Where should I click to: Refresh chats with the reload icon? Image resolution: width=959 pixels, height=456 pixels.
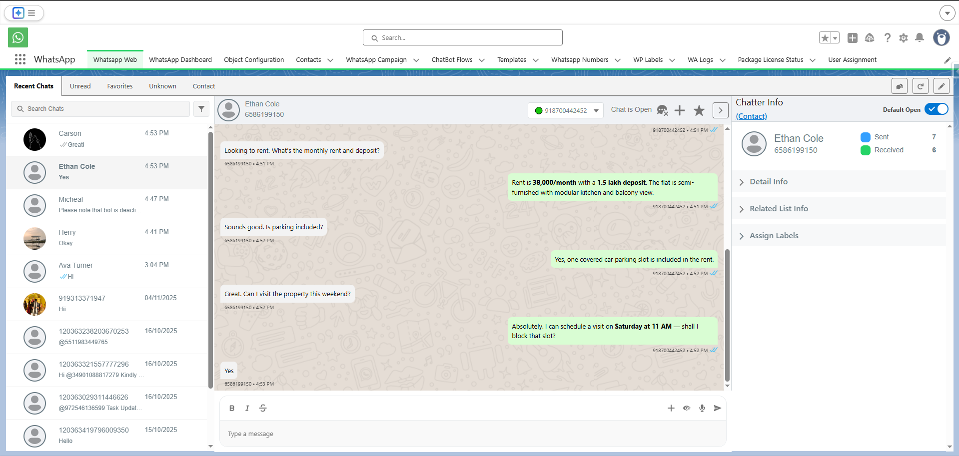[x=920, y=86]
